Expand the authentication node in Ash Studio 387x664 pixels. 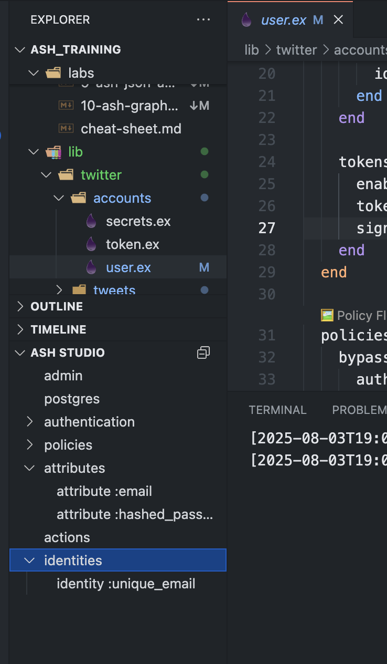30,422
